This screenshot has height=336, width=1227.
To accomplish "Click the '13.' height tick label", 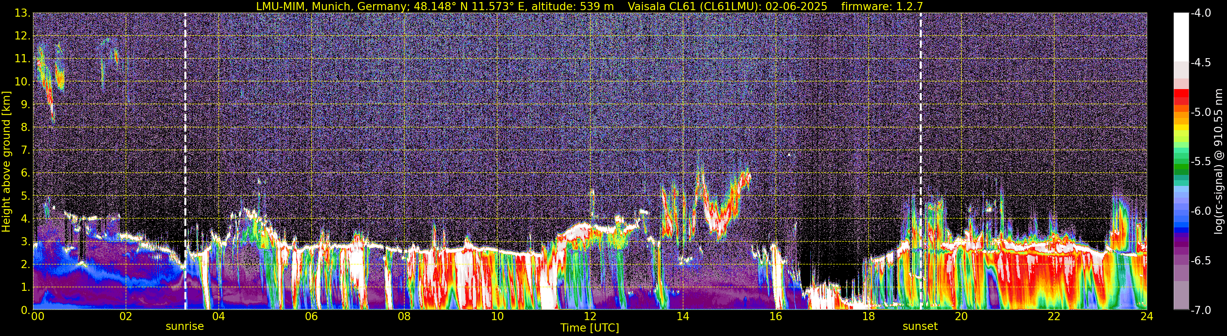I will [22, 13].
